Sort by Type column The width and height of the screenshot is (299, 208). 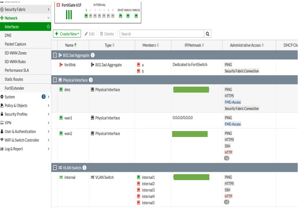[x=110, y=45]
